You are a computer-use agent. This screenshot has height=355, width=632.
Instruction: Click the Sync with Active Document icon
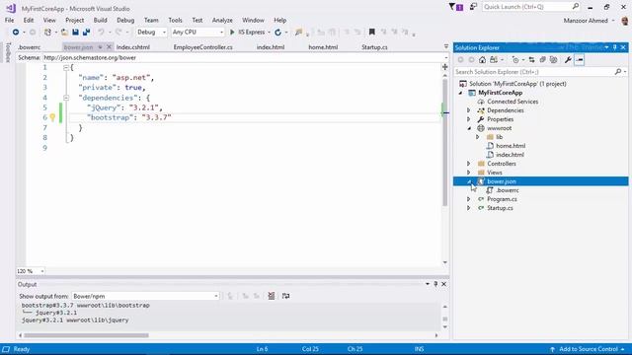point(531,60)
